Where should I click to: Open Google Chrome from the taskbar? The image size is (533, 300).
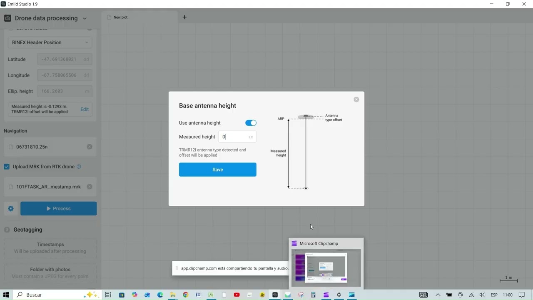tap(186, 295)
